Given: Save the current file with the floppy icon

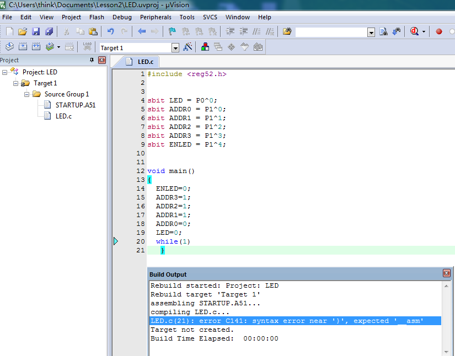Looking at the screenshot, I should pos(36,31).
